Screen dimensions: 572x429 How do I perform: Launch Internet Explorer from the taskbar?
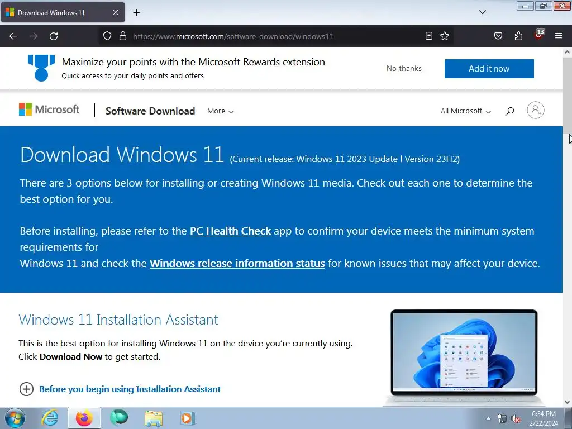coord(50,418)
